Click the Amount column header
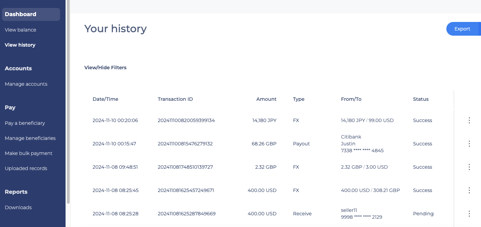 point(266,99)
